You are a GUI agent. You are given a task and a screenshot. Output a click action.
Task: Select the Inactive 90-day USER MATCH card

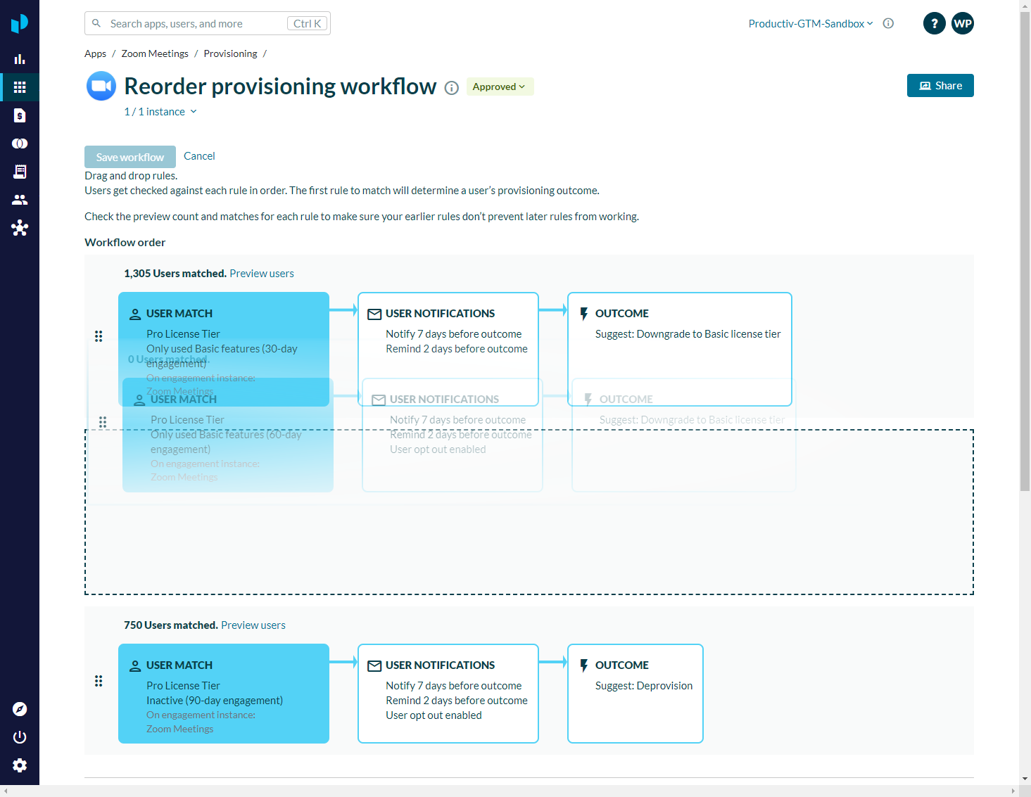point(224,694)
